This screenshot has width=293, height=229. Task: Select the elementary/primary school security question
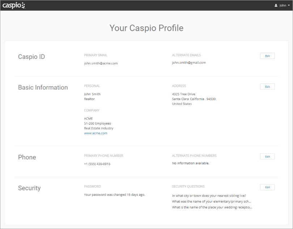[x=211, y=202]
